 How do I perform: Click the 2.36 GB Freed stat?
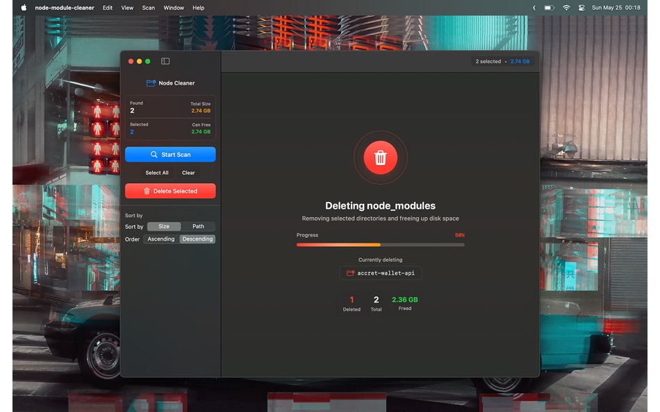point(405,304)
